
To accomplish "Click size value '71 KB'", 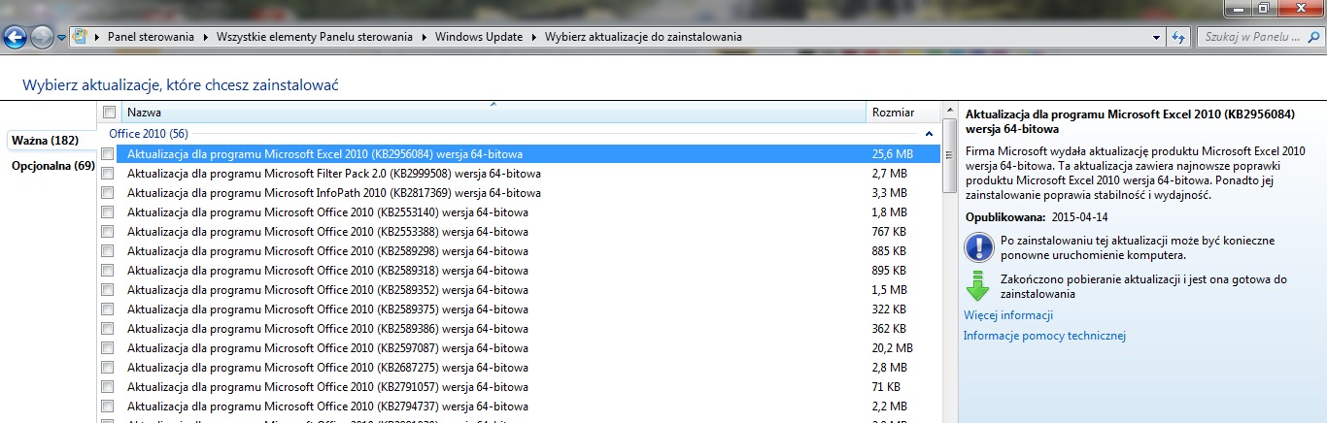I will (886, 387).
